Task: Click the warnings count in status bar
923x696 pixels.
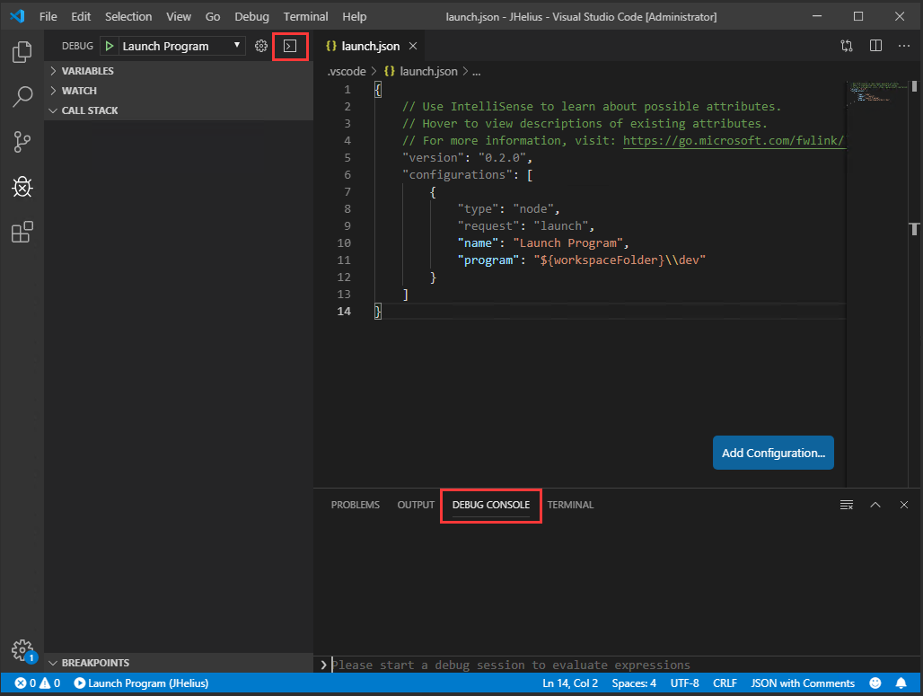Action: pos(50,683)
